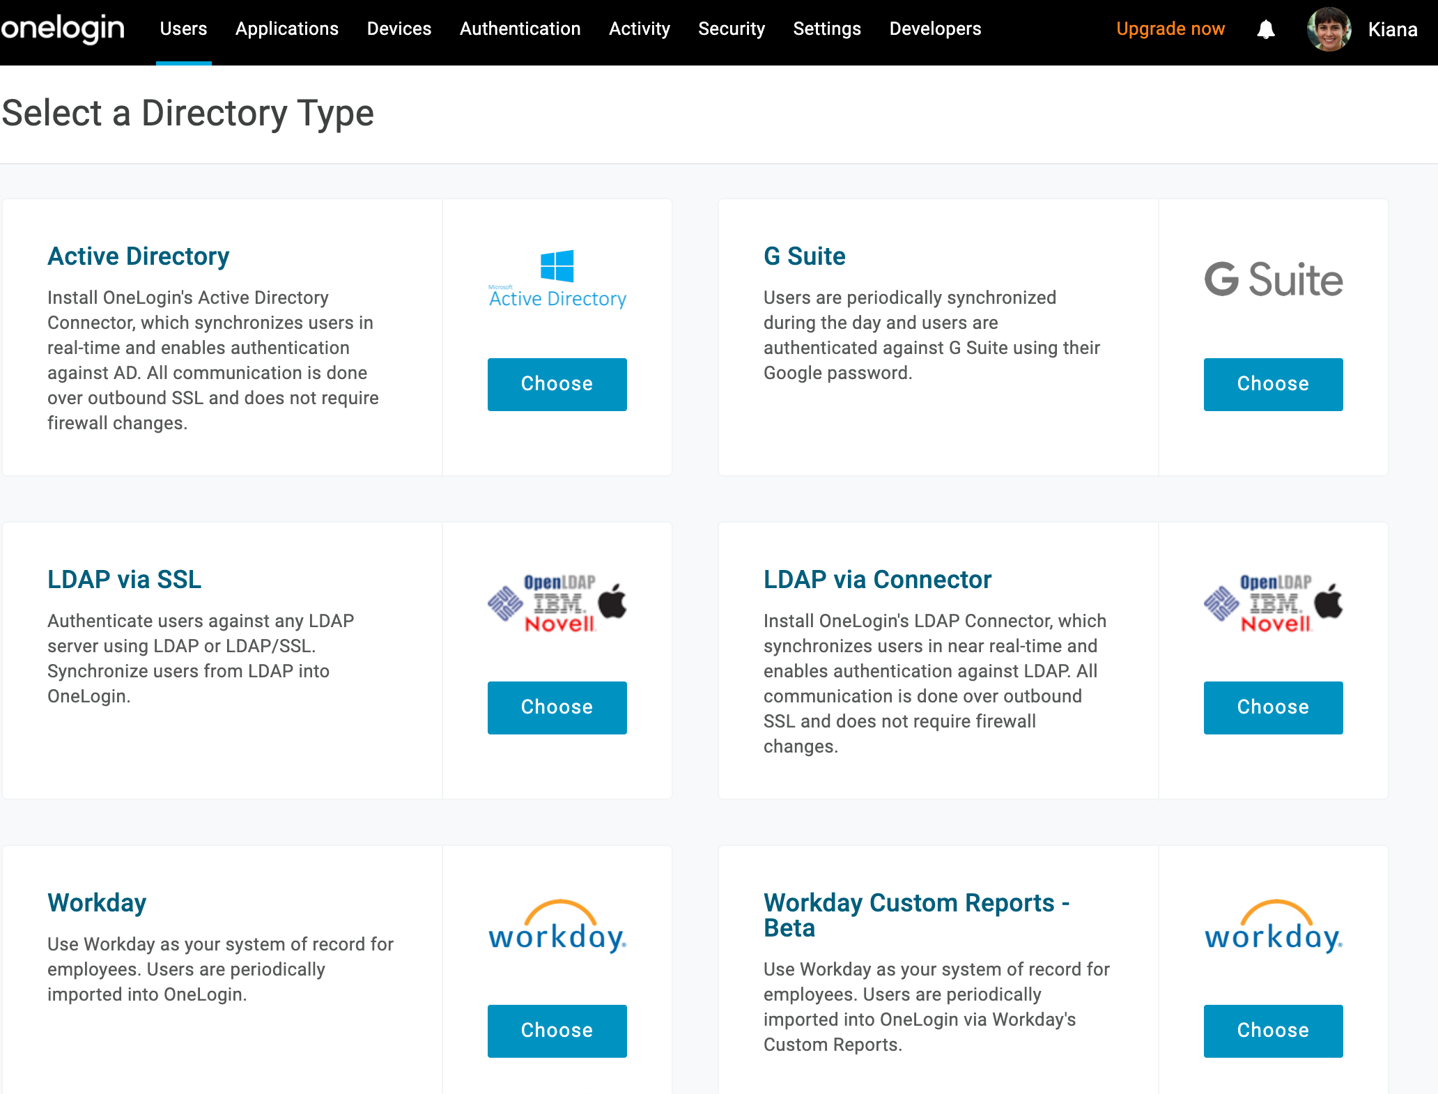Click Kiana's profile avatar picture

coord(1329,29)
